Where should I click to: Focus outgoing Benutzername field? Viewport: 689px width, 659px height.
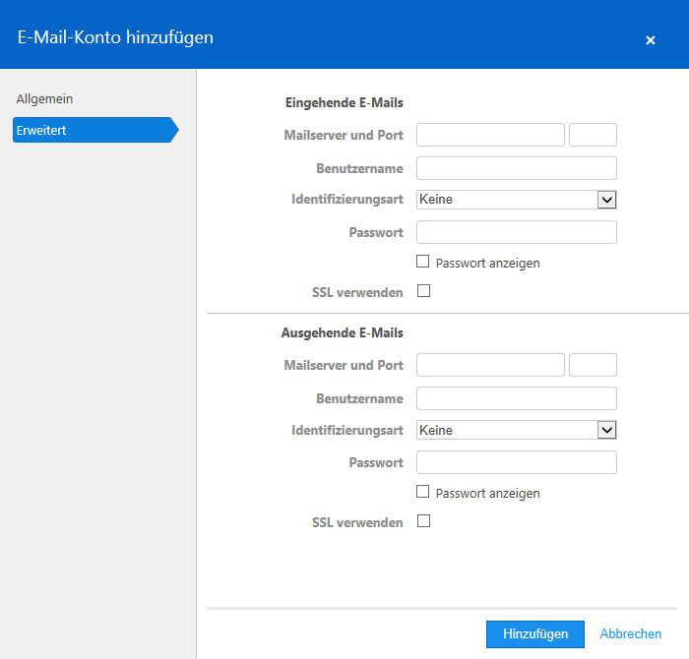(x=517, y=398)
